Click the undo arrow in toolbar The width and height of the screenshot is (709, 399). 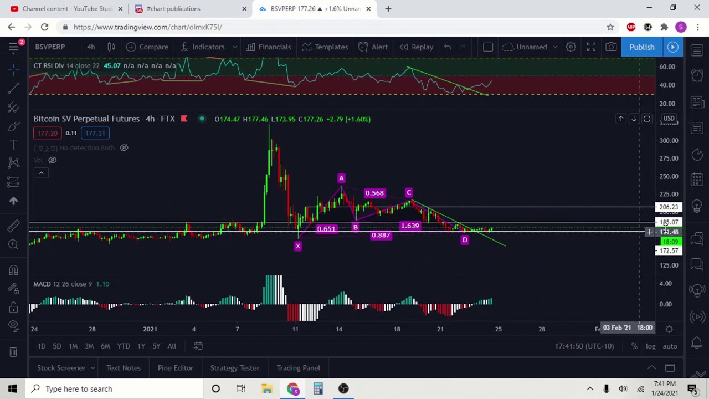pos(448,47)
